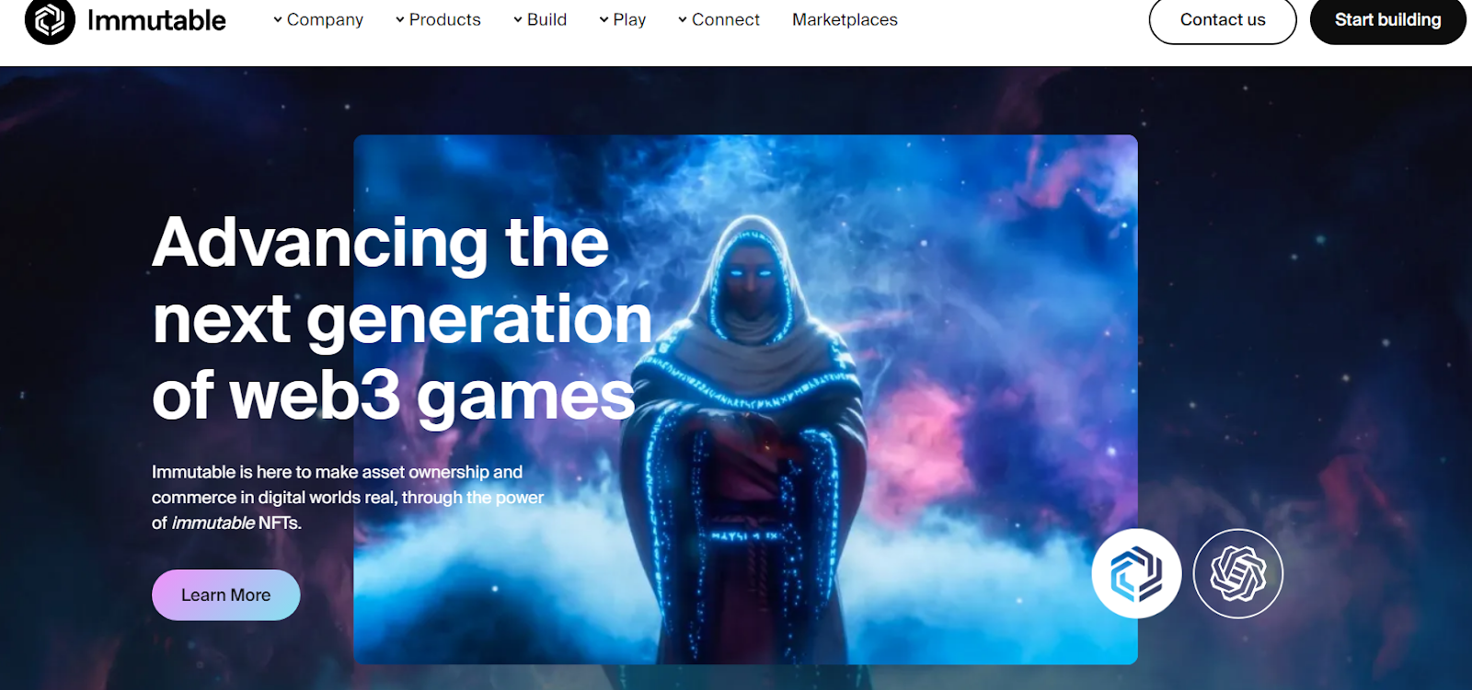The image size is (1472, 690).
Task: Click the hooded figure hero image
Action: click(x=745, y=399)
